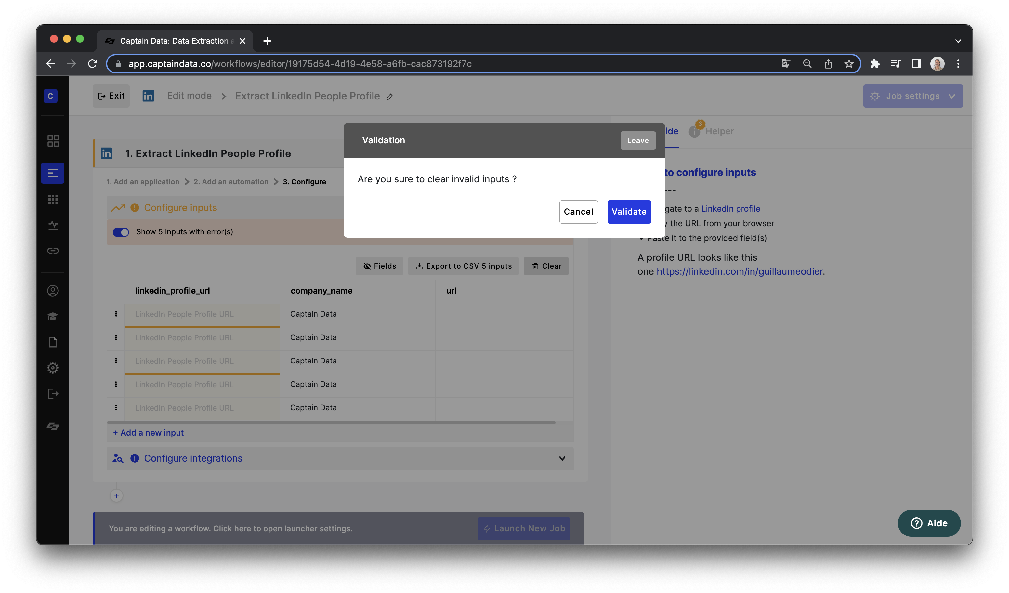This screenshot has width=1009, height=593.
Task: Click first LinkedIn People Profile URL field
Action: pos(202,315)
